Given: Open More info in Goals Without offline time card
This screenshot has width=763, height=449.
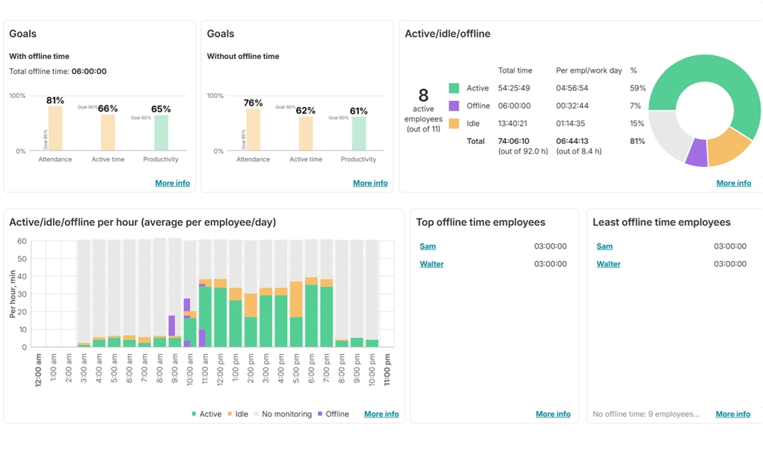Looking at the screenshot, I should tap(370, 183).
